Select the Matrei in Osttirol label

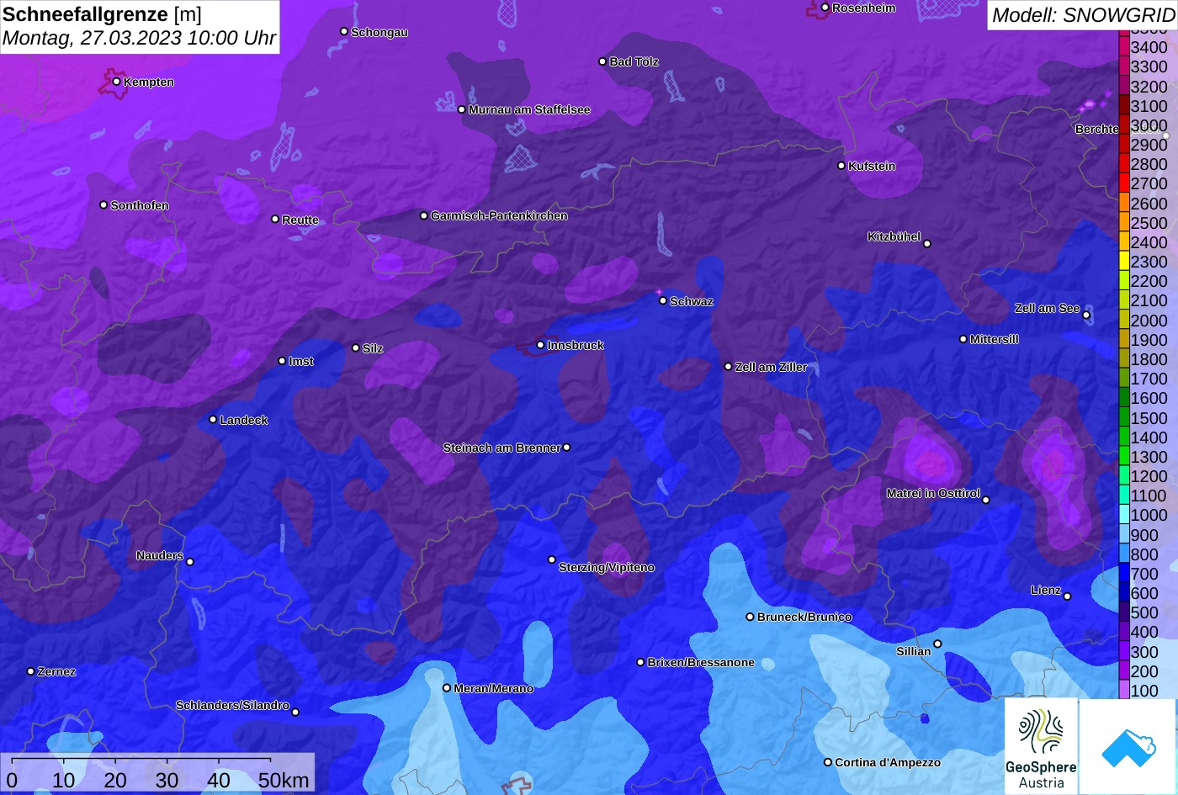pyautogui.click(x=933, y=494)
